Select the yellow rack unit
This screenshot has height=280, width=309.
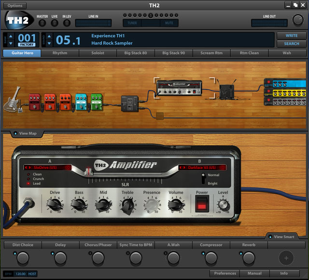285,92
